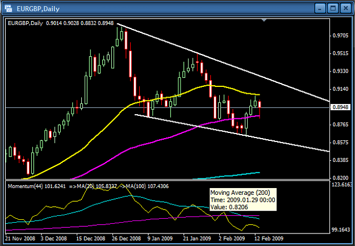Viewport: 355px width, 246px height.
Task: Click the 0.8385 price scale label
Action: click(340, 160)
